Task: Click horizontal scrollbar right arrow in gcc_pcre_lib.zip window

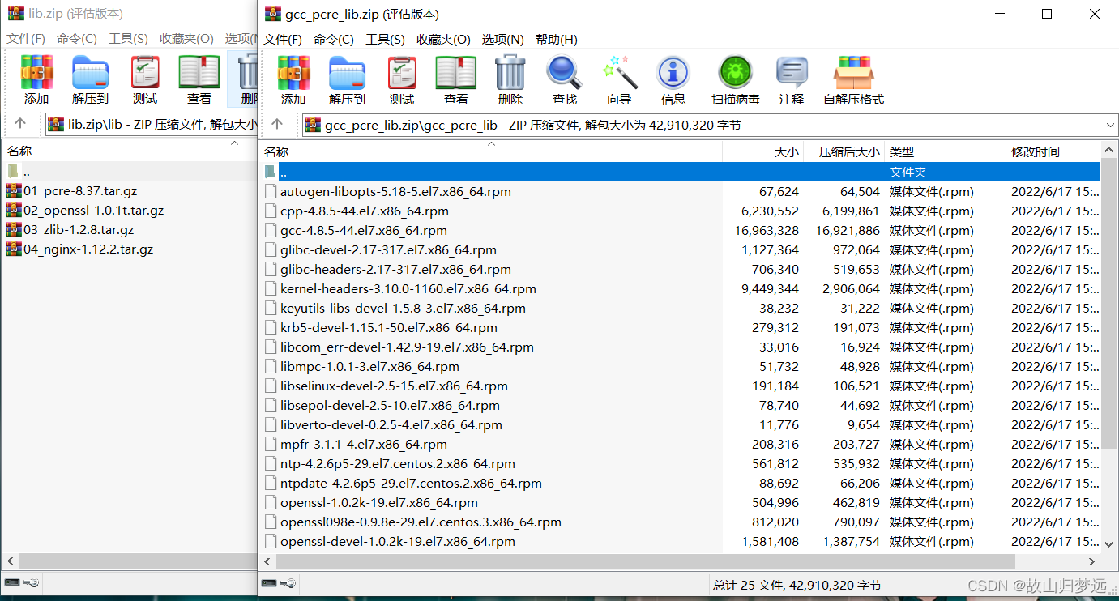Action: pyautogui.click(x=1091, y=561)
